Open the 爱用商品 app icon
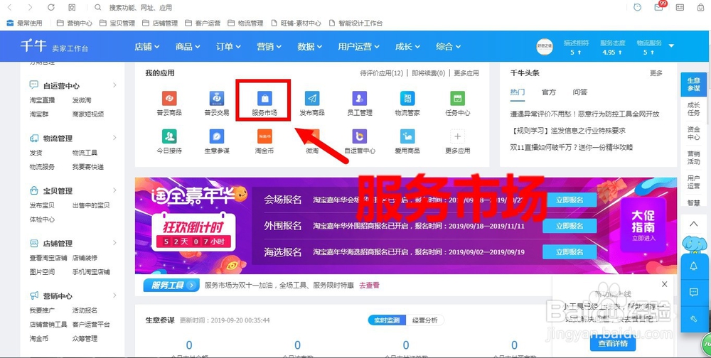Screen dimensions: 711x358 pos(407,136)
